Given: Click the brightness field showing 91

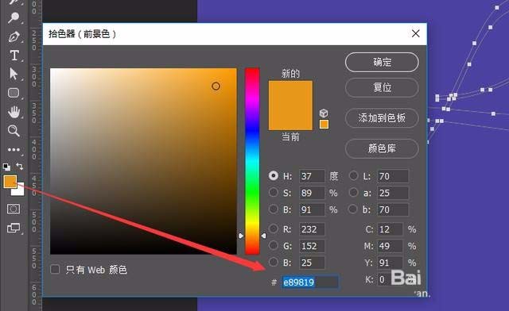Looking at the screenshot, I should click(x=312, y=209).
